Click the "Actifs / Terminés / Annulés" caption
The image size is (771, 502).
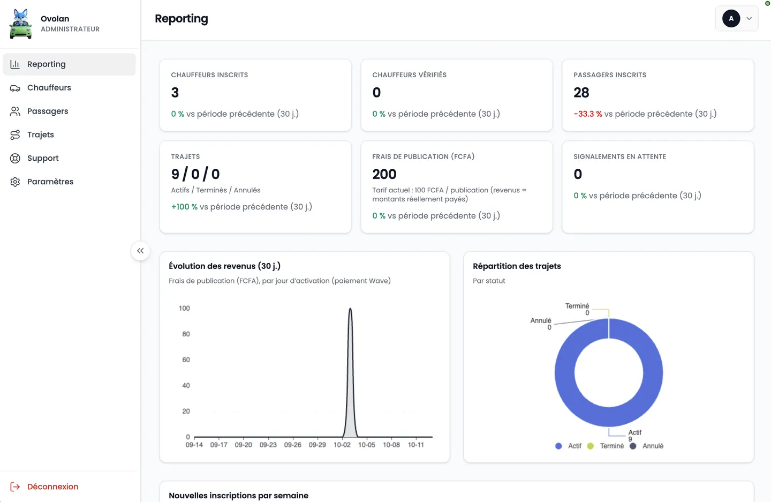[216, 190]
